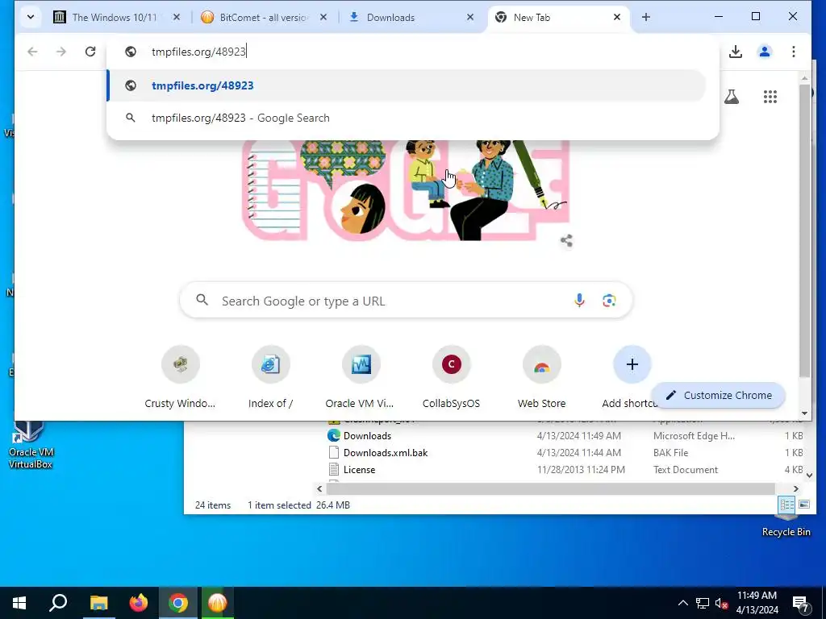Focus the Search Google or type a URL box

(x=406, y=301)
